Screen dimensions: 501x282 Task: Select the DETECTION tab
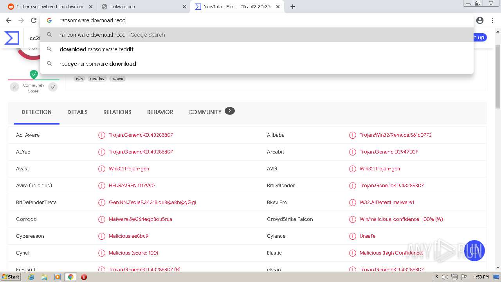point(36,112)
